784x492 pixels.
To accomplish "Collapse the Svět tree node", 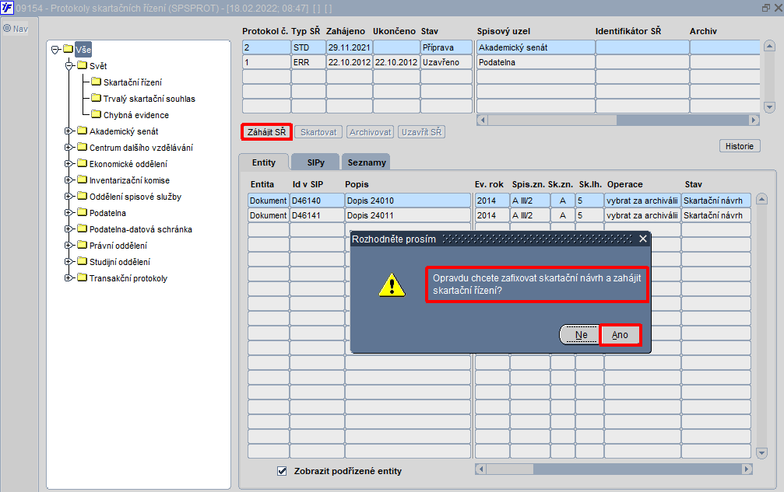I will click(x=69, y=66).
